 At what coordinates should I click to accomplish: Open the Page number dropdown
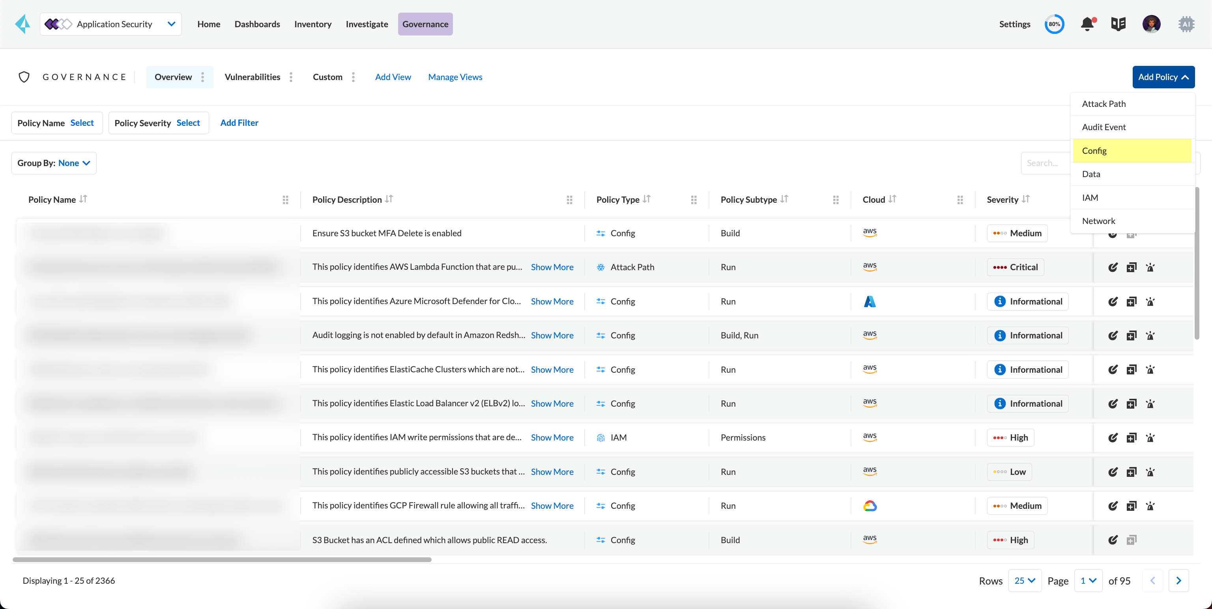(x=1088, y=581)
